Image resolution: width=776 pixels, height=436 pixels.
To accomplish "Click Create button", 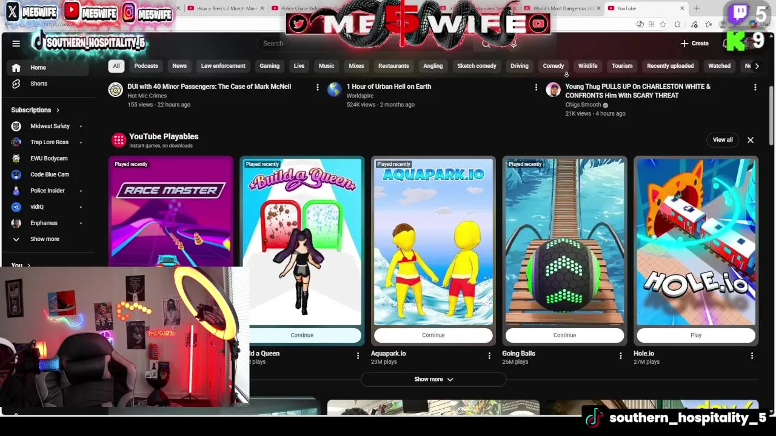I will pyautogui.click(x=695, y=44).
